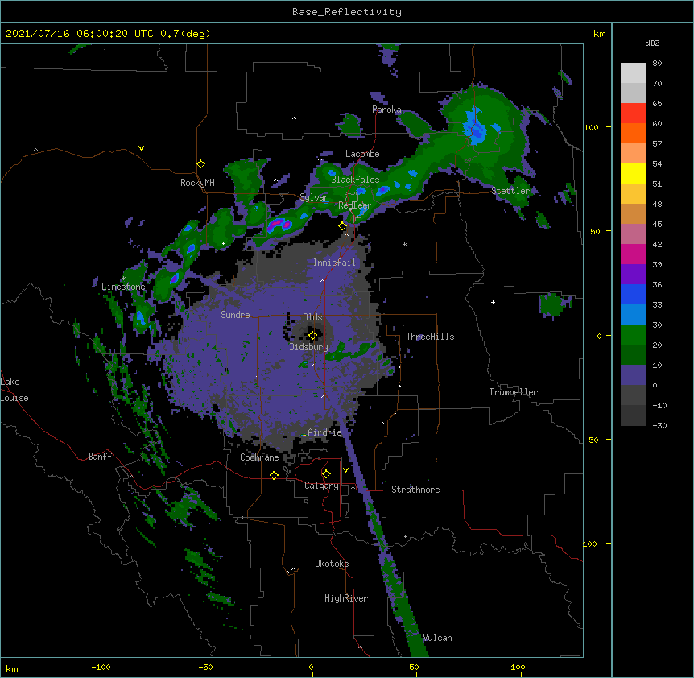Image resolution: width=694 pixels, height=678 pixels.
Task: Click the yellow diamond marker above Calgary label
Action: [x=326, y=474]
